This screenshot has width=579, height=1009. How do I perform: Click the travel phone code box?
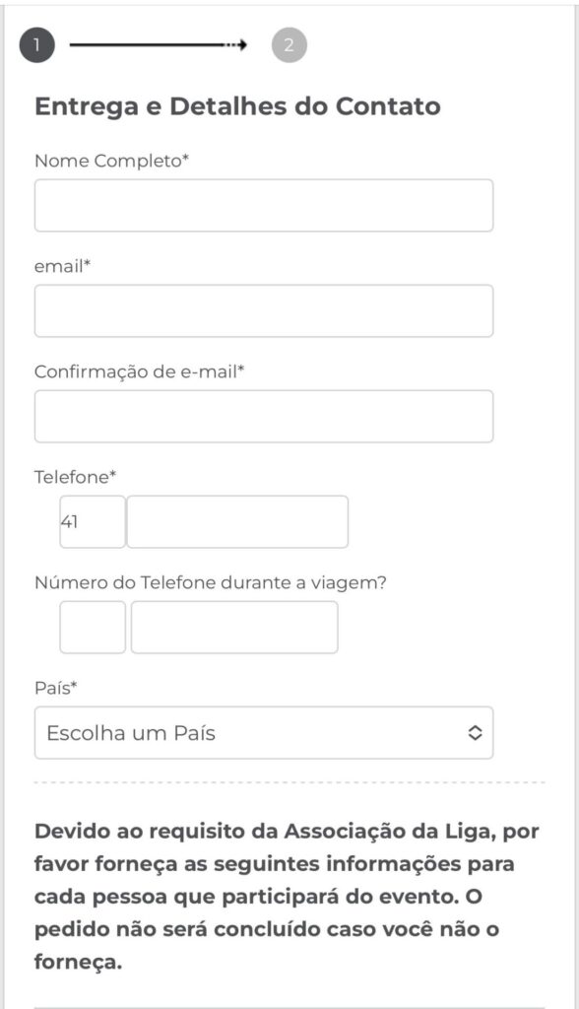click(92, 625)
